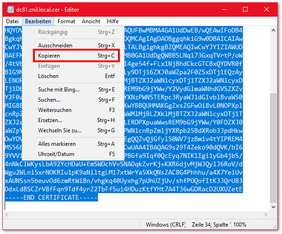The image size is (282, 234).
Task: Click the END CERTIFICATE line in text
Action: point(51,197)
